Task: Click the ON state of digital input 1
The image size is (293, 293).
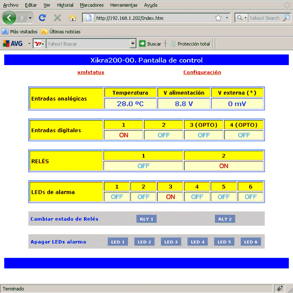Action: point(124,135)
